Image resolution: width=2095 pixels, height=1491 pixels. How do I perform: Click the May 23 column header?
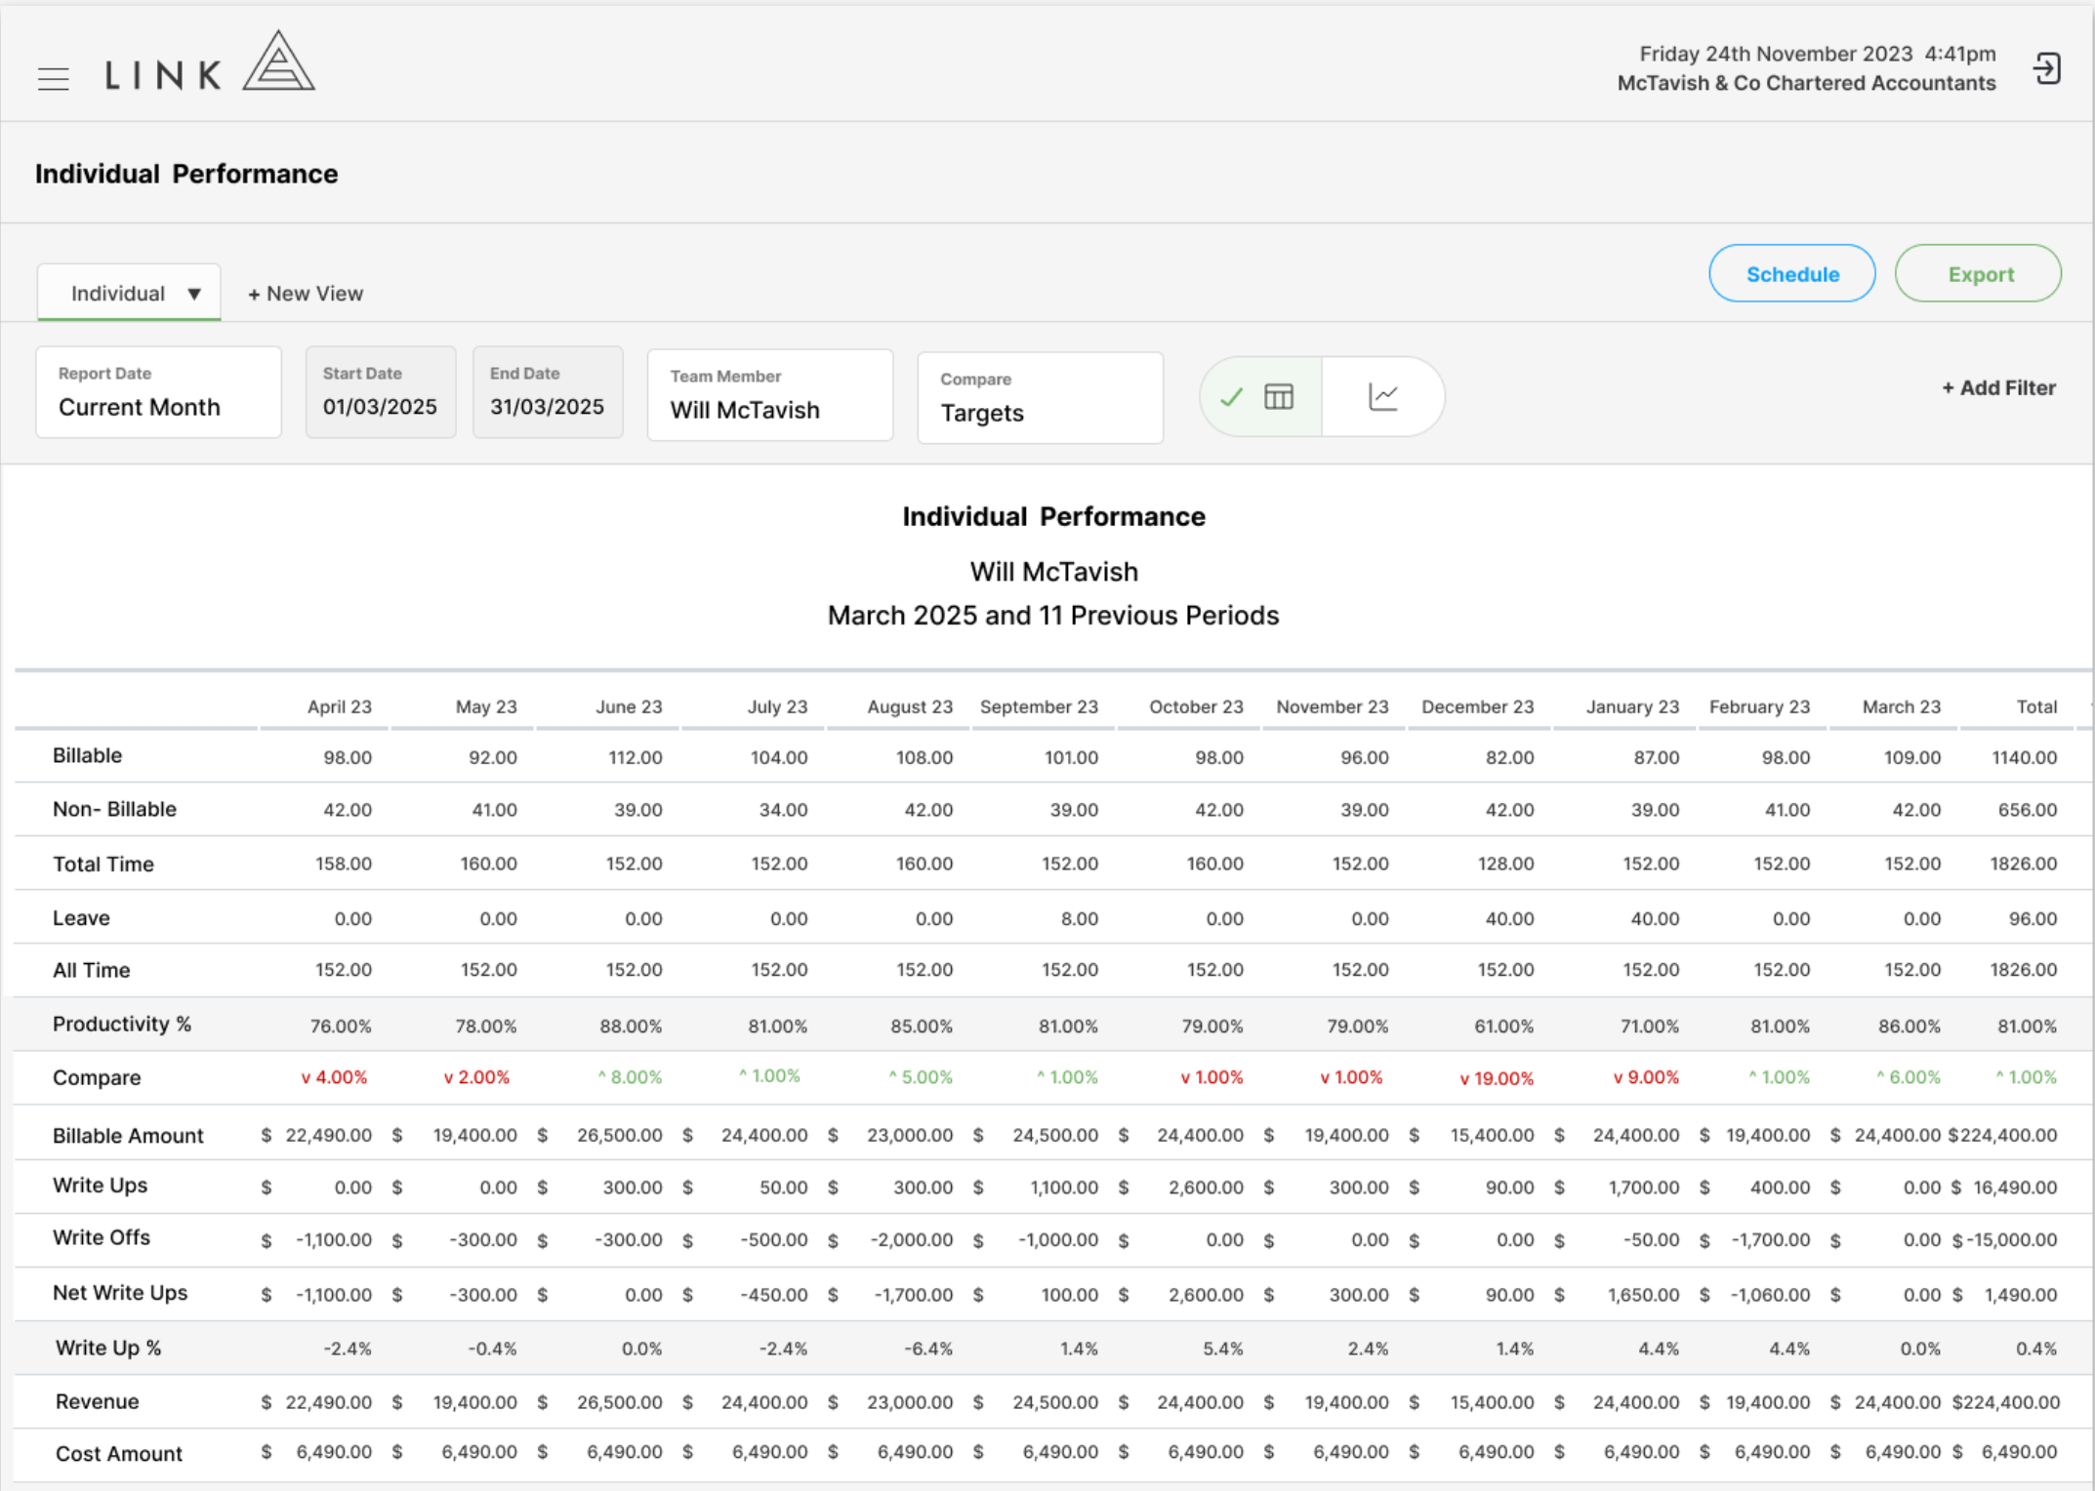pyautogui.click(x=485, y=706)
